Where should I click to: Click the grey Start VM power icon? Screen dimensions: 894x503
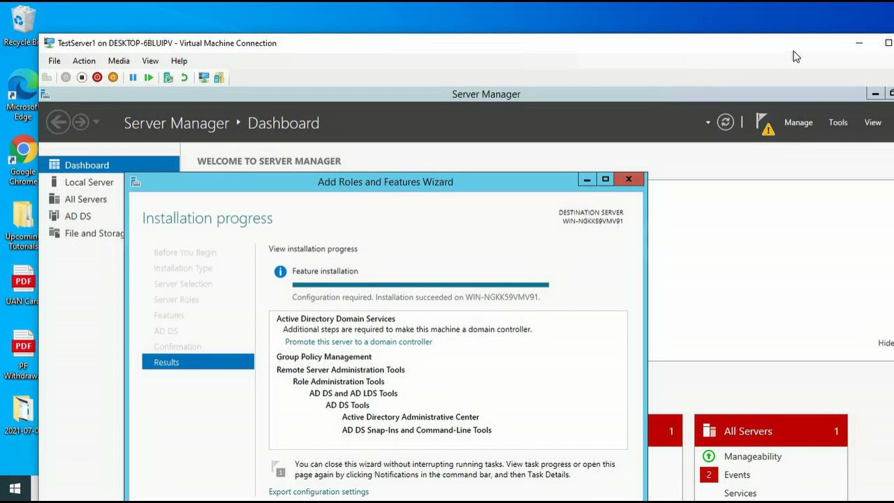(x=66, y=78)
